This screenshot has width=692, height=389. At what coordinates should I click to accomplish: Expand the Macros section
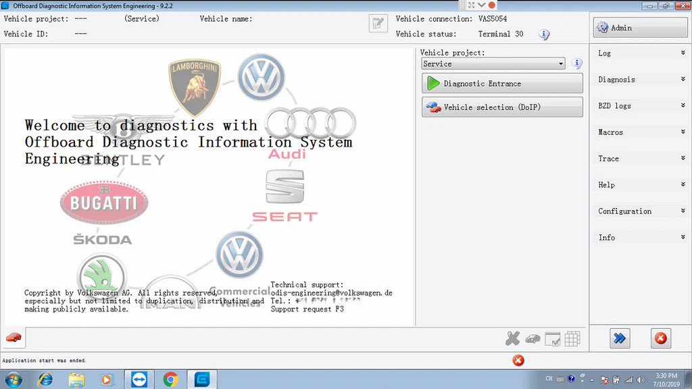pyautogui.click(x=641, y=132)
